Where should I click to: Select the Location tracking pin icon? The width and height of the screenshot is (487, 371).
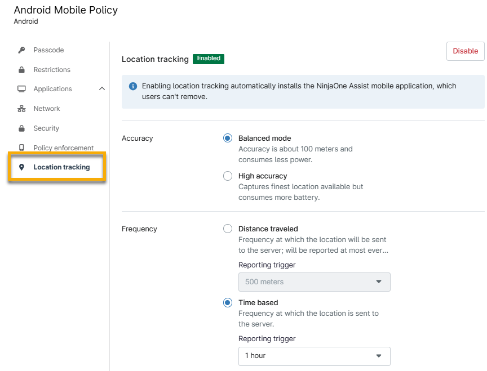click(21, 167)
